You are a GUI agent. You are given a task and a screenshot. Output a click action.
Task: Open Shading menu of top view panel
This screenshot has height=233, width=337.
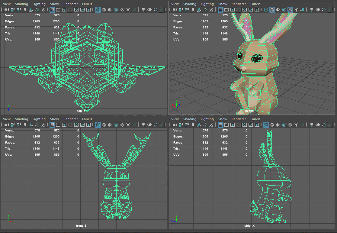pyautogui.click(x=21, y=4)
